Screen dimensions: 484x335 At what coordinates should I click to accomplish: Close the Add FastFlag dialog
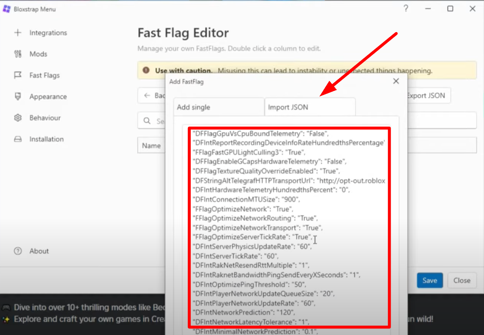[x=396, y=81]
